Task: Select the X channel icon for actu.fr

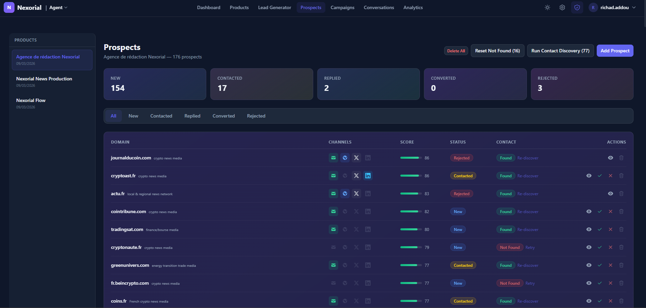Action: pyautogui.click(x=356, y=194)
